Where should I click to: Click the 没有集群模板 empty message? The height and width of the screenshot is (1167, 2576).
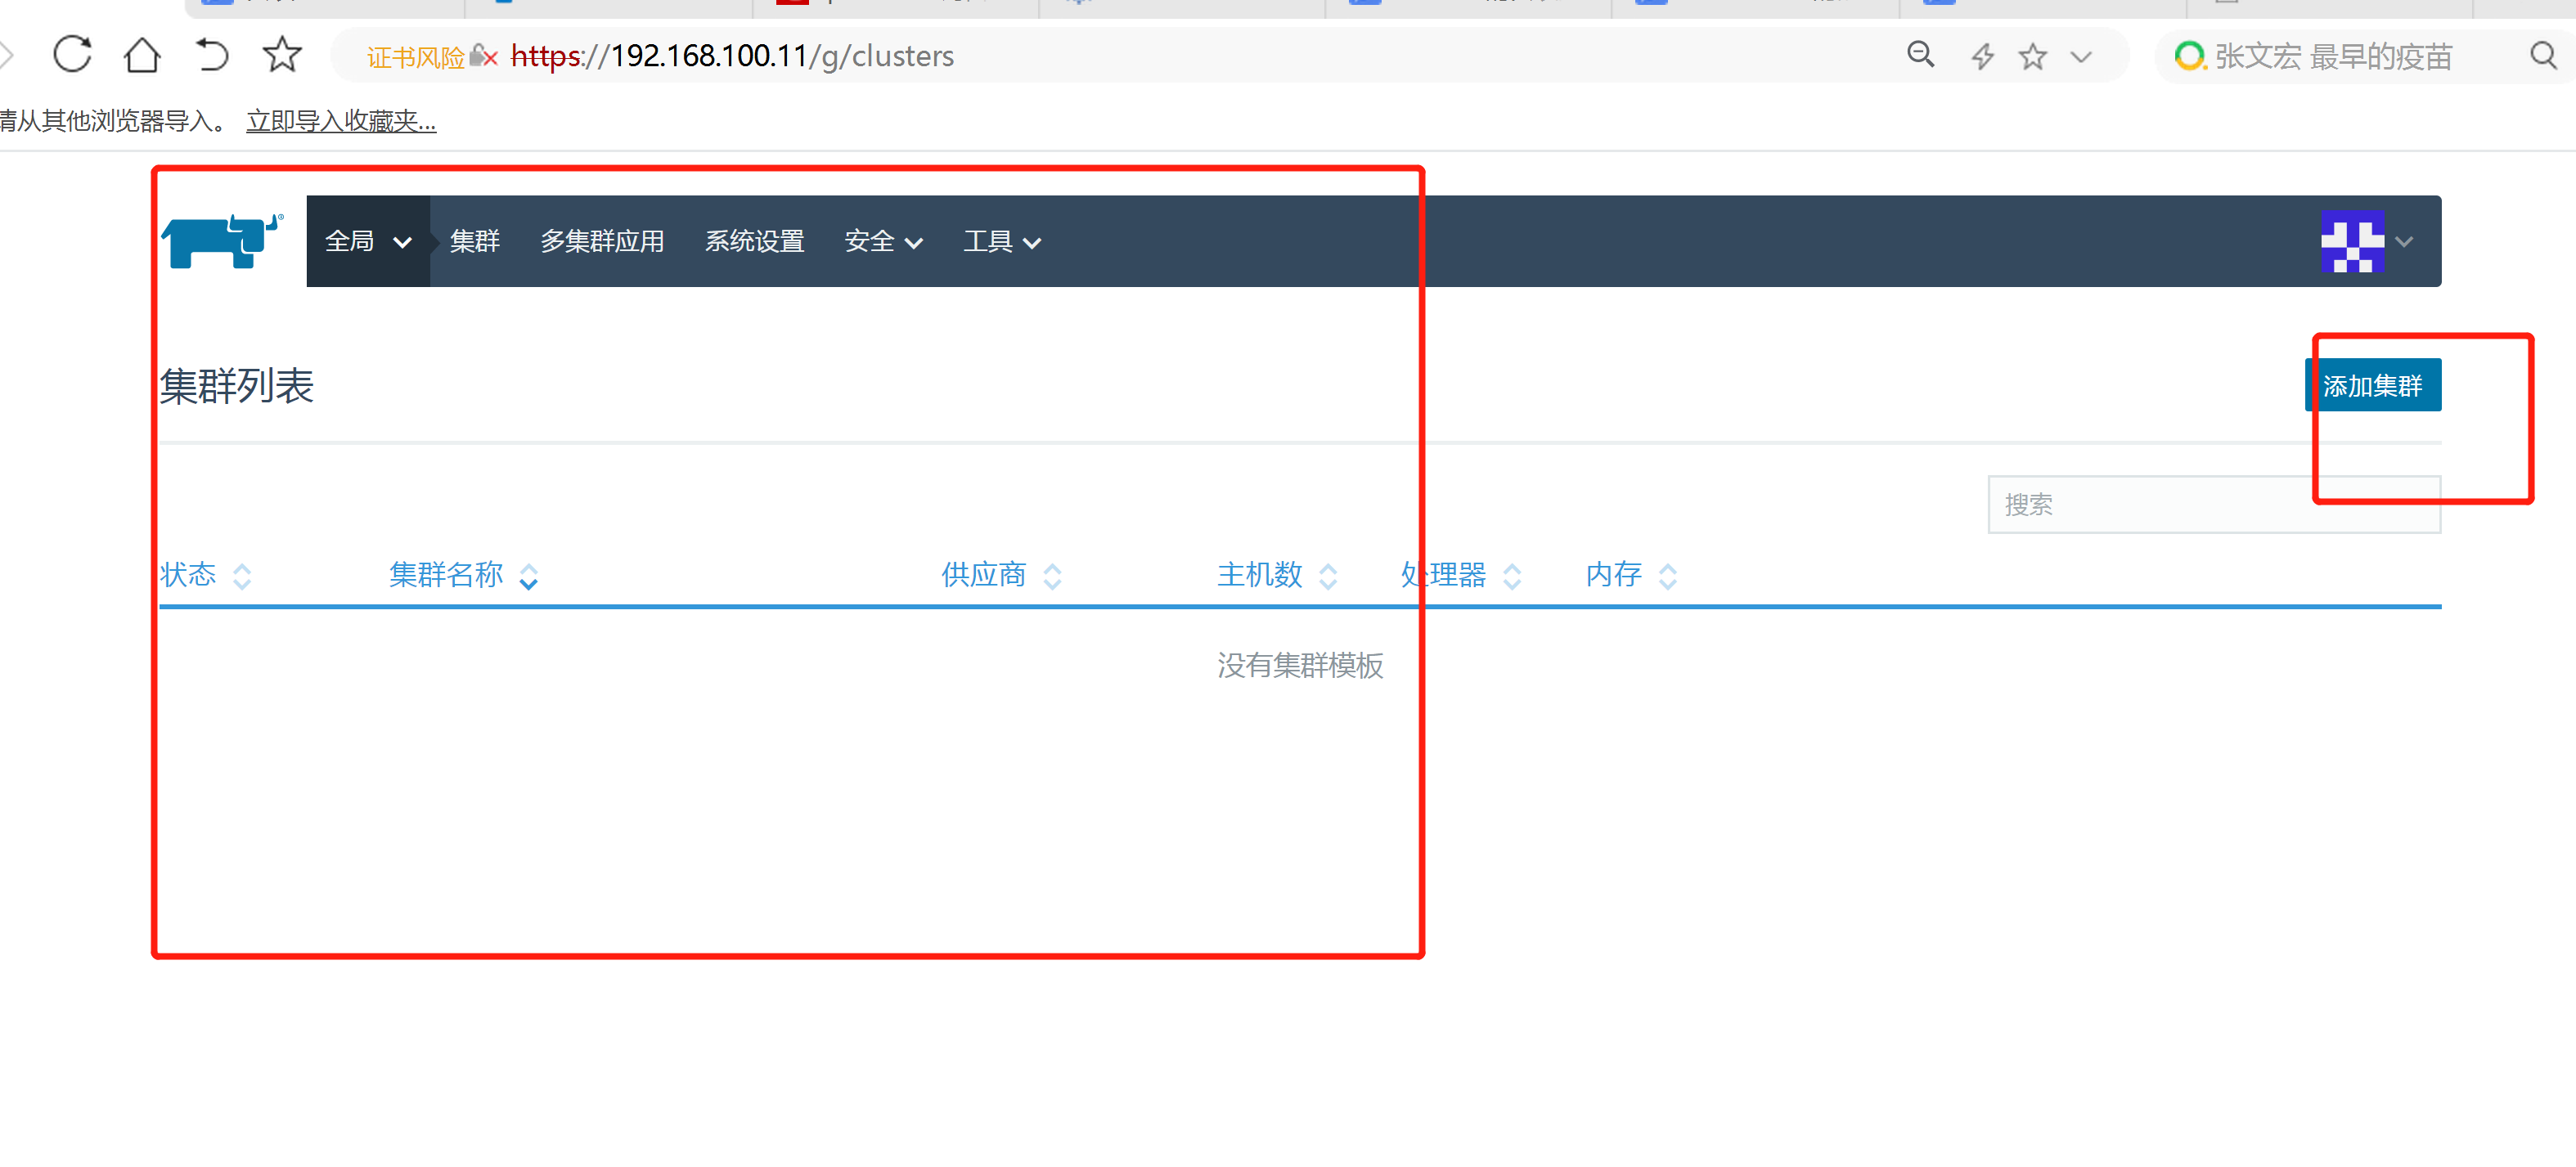click(x=1300, y=665)
